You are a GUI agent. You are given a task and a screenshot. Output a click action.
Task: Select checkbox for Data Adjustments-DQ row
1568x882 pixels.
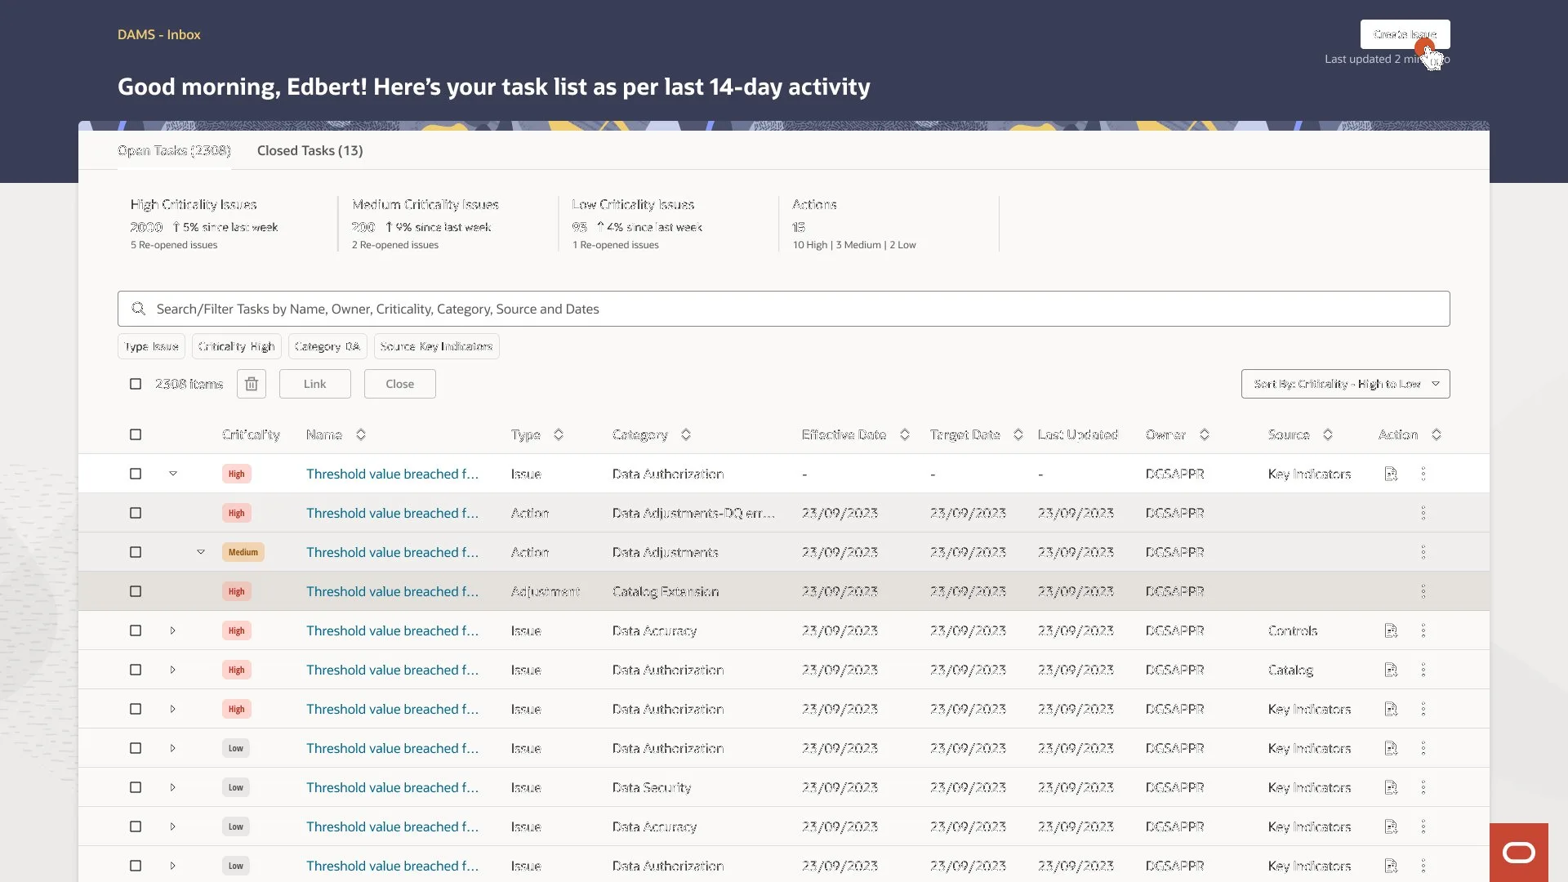coord(136,513)
